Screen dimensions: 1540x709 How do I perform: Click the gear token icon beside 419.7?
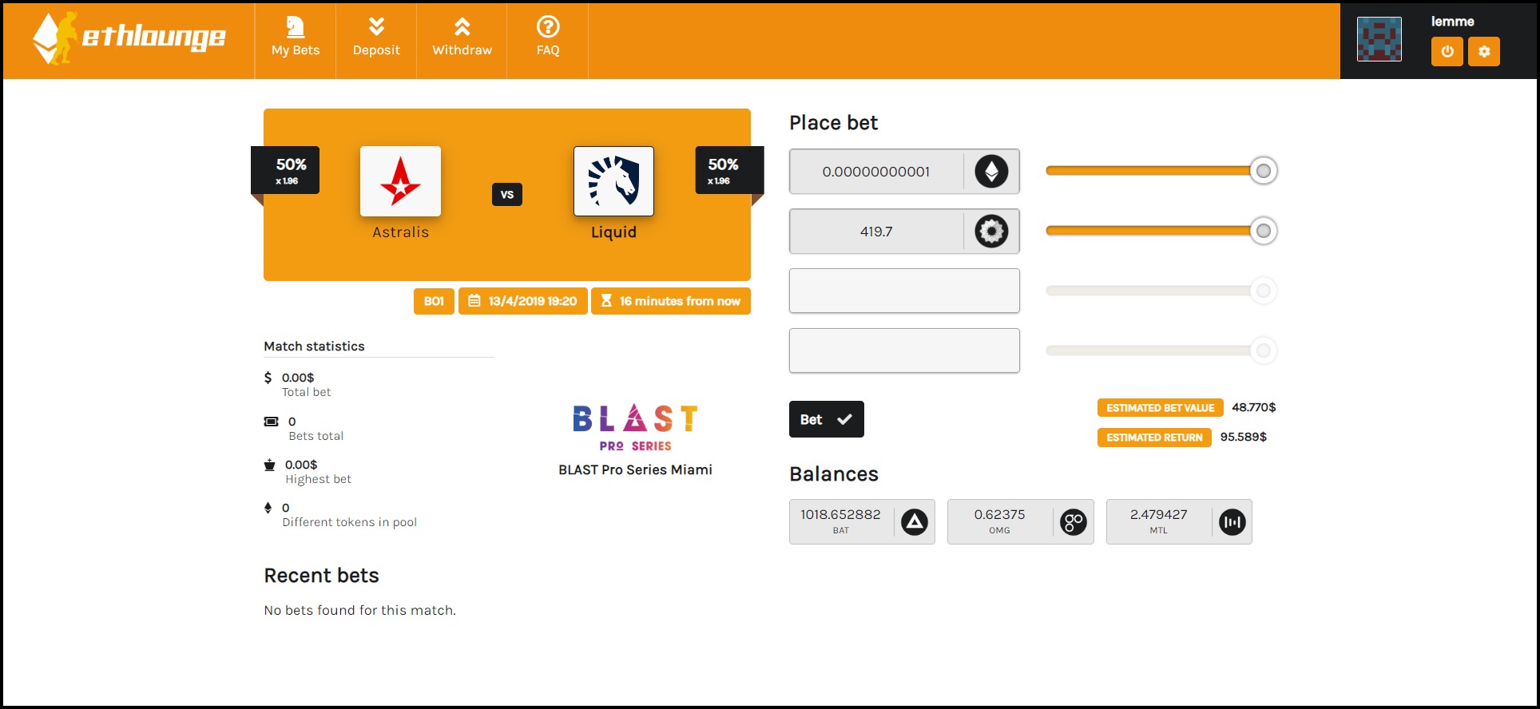(991, 232)
